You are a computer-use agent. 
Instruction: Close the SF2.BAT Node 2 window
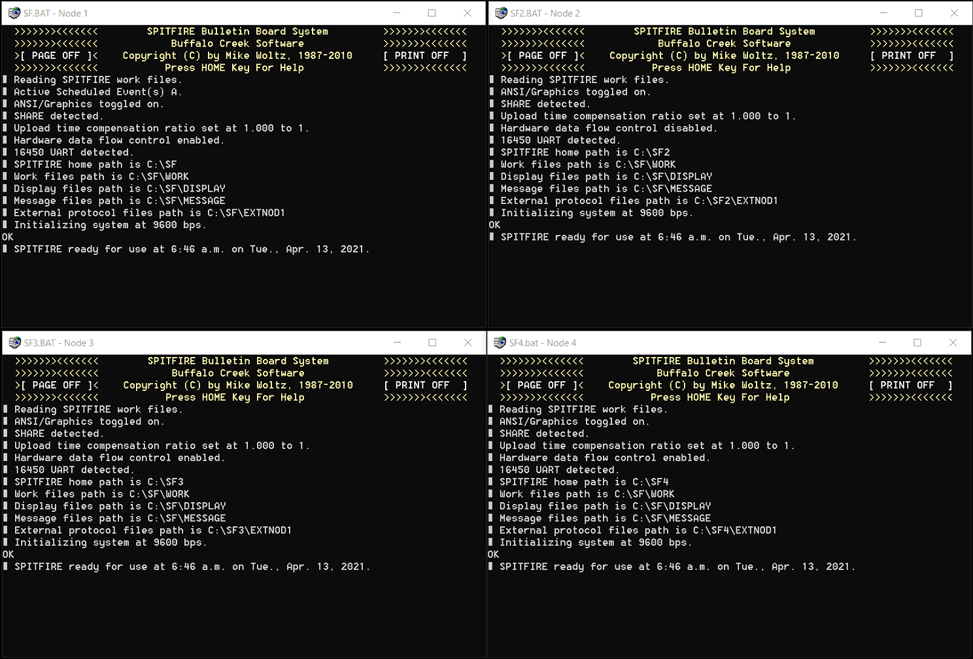[954, 13]
